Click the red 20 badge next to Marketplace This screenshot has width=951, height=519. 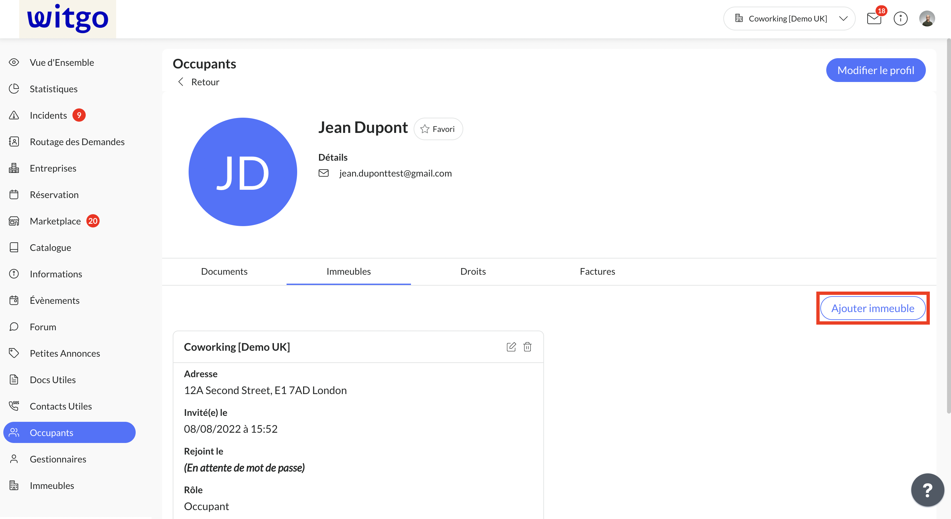click(93, 221)
